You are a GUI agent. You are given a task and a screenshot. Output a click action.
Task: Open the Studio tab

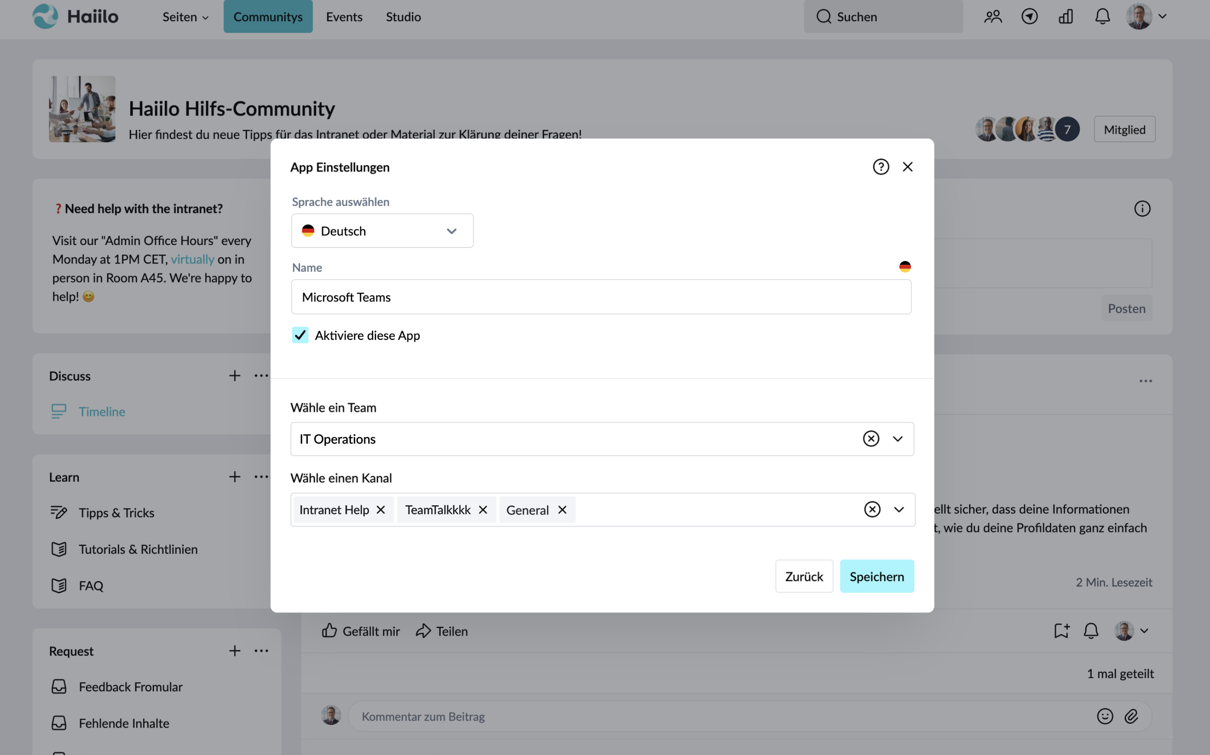click(x=403, y=16)
